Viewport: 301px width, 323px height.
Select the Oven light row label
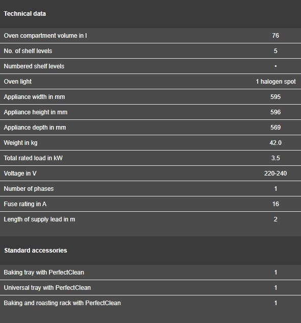[18, 81]
